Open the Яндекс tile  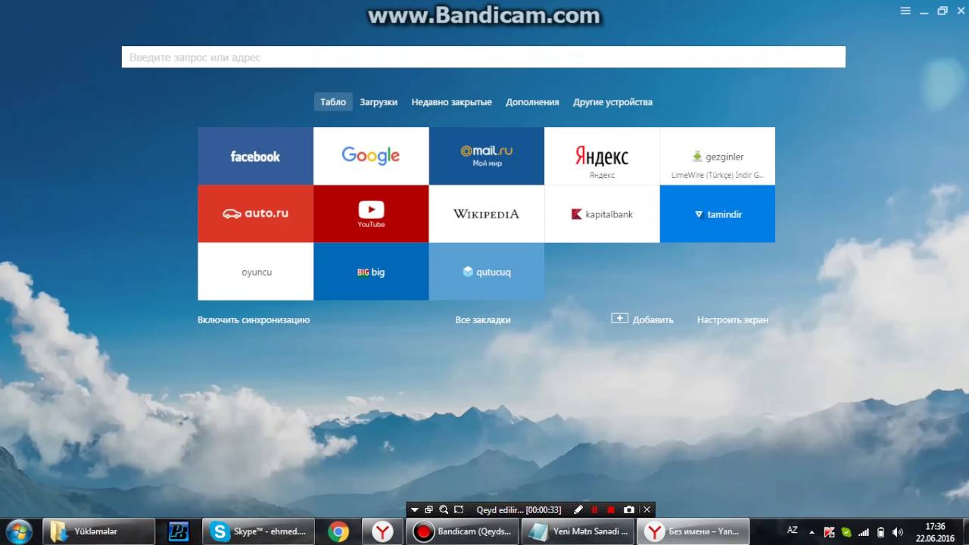602,156
